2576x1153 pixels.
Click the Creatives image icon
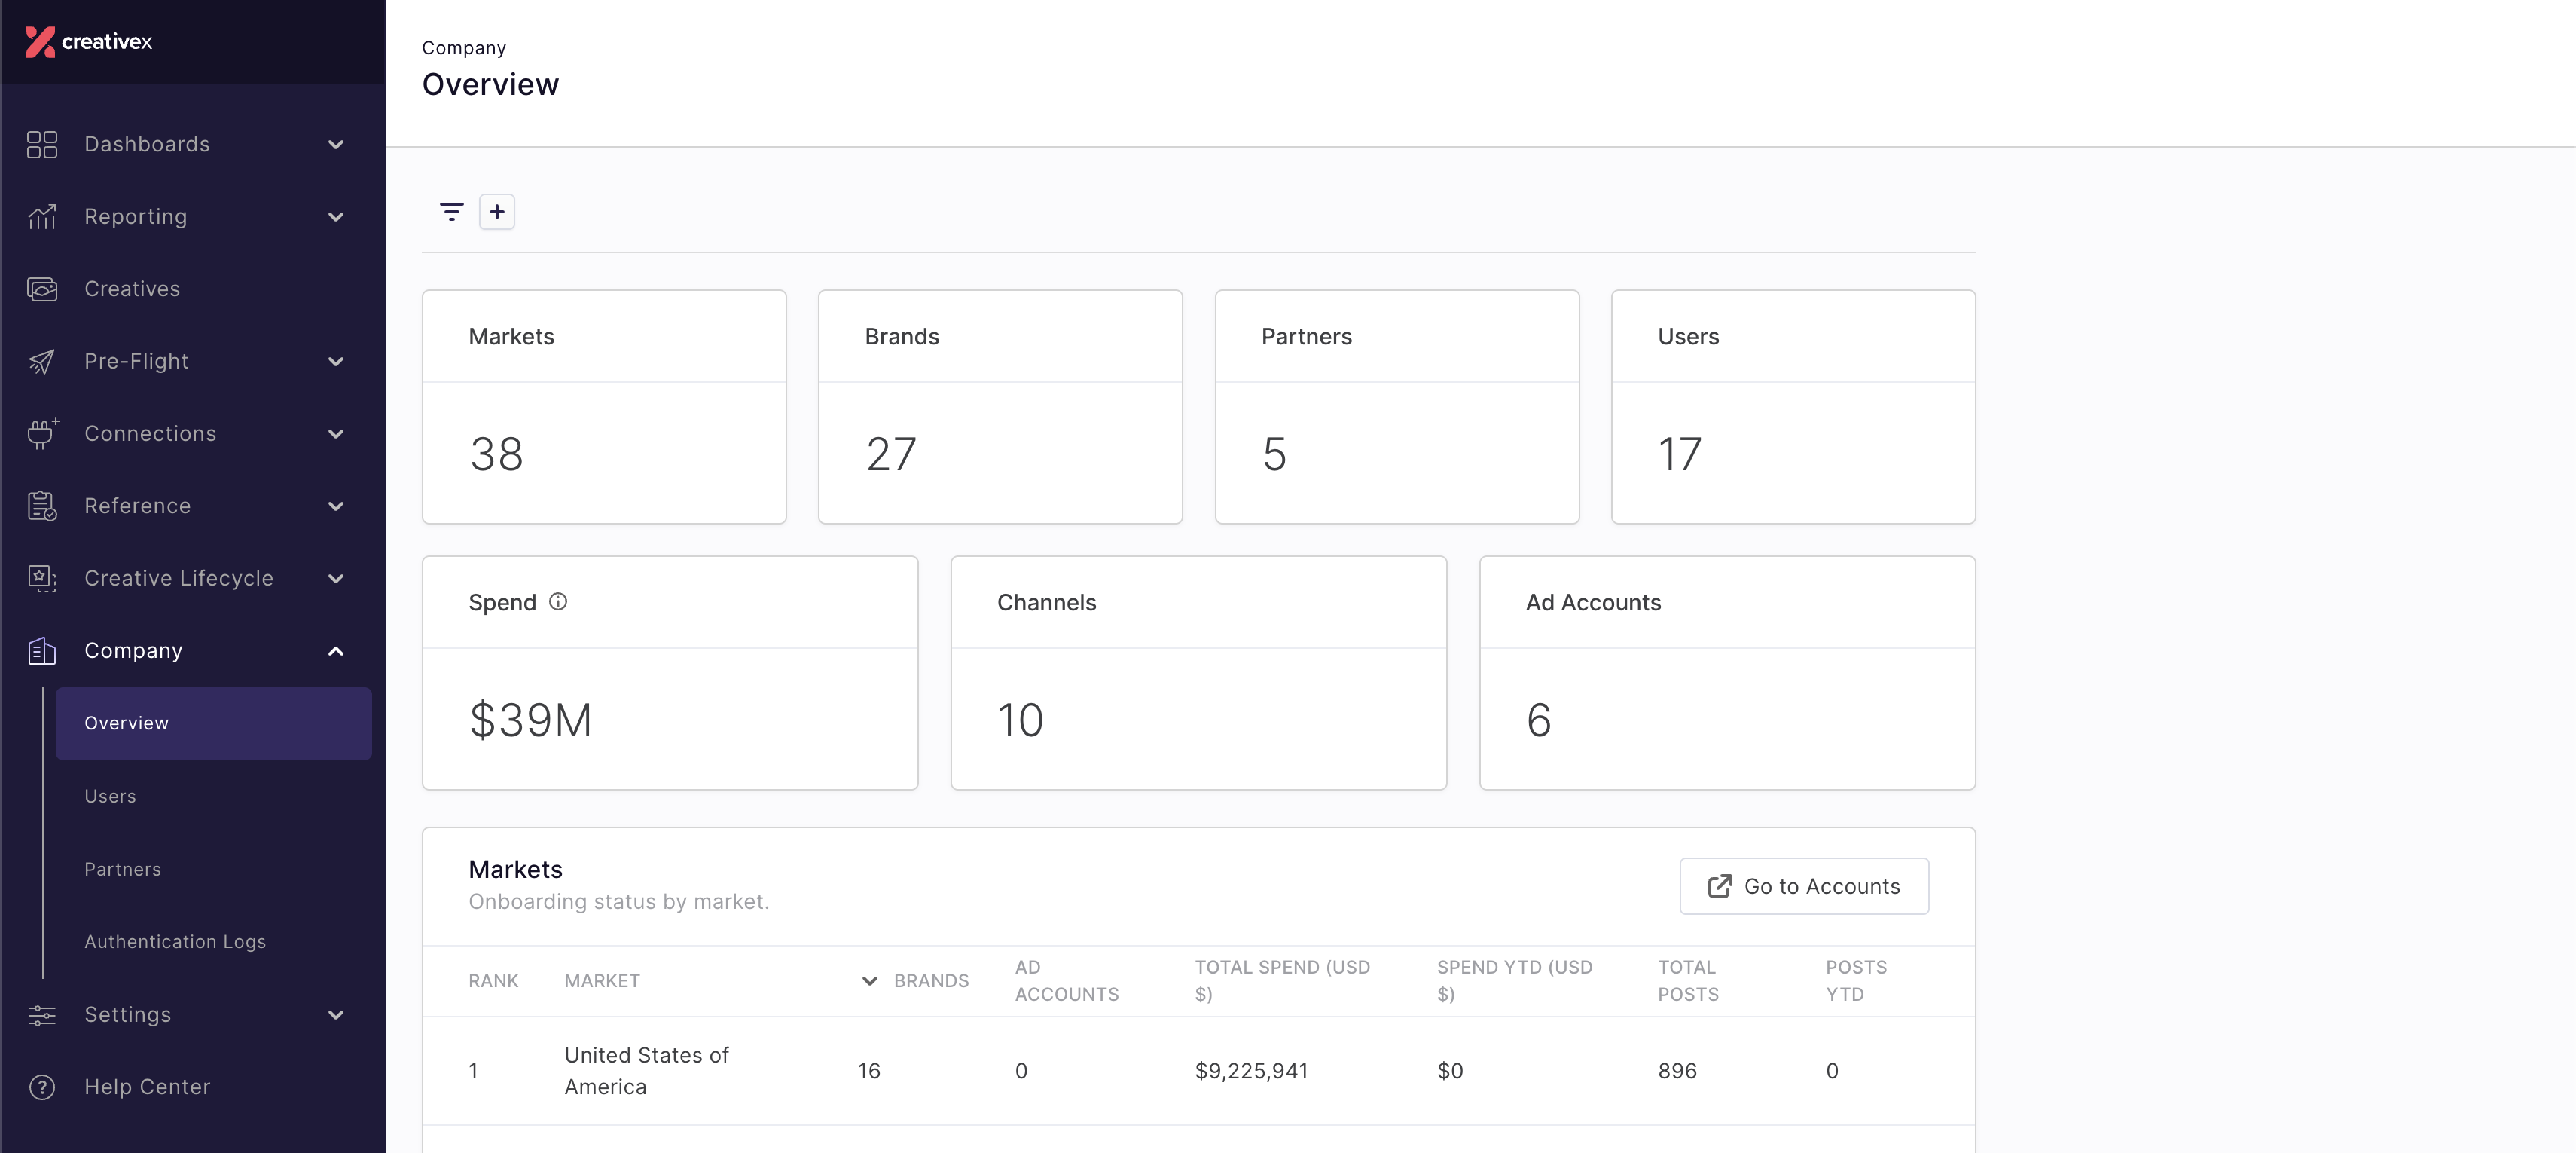point(42,289)
